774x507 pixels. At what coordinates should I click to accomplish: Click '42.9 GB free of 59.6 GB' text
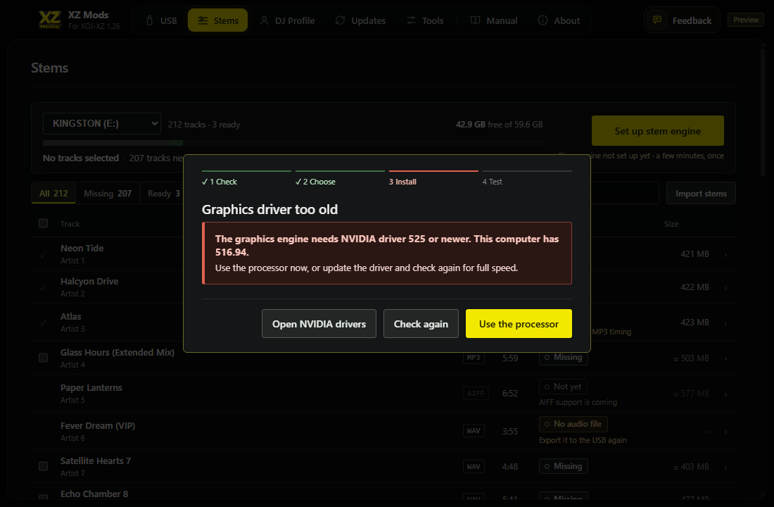pos(499,125)
